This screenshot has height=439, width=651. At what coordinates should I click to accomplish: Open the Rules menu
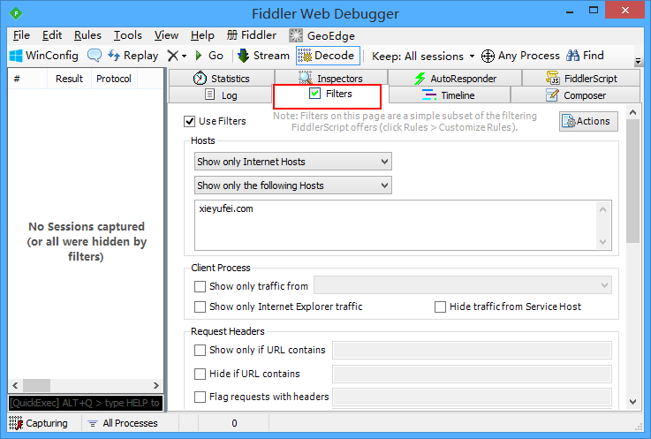87,35
